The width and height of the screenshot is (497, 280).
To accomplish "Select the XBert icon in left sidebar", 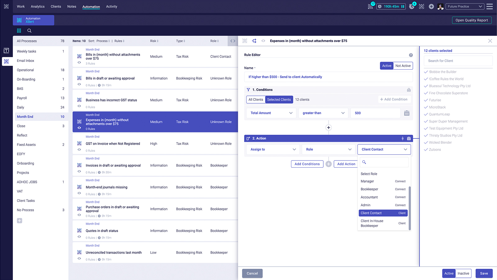I will (6, 61).
